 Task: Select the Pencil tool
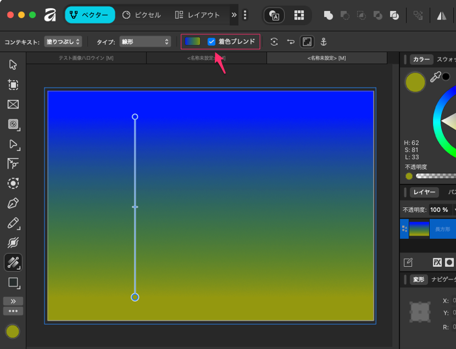(13, 223)
